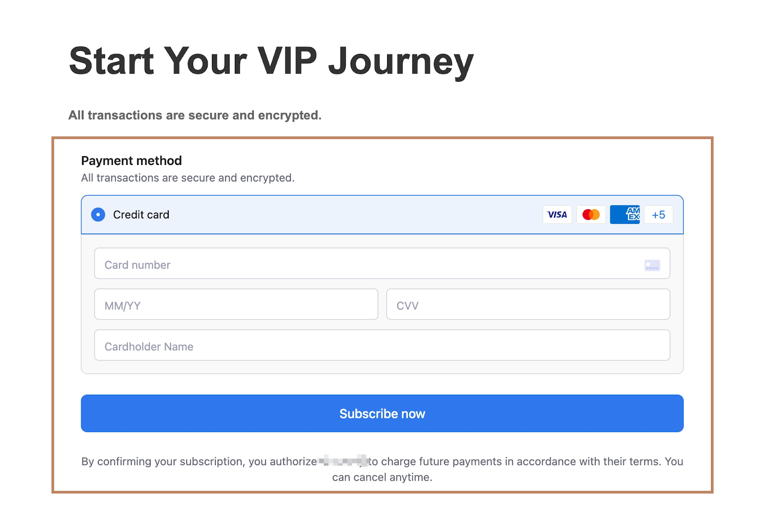This screenshot has height=525, width=778.
Task: Click into the MM/YY expiry field
Action: click(236, 305)
